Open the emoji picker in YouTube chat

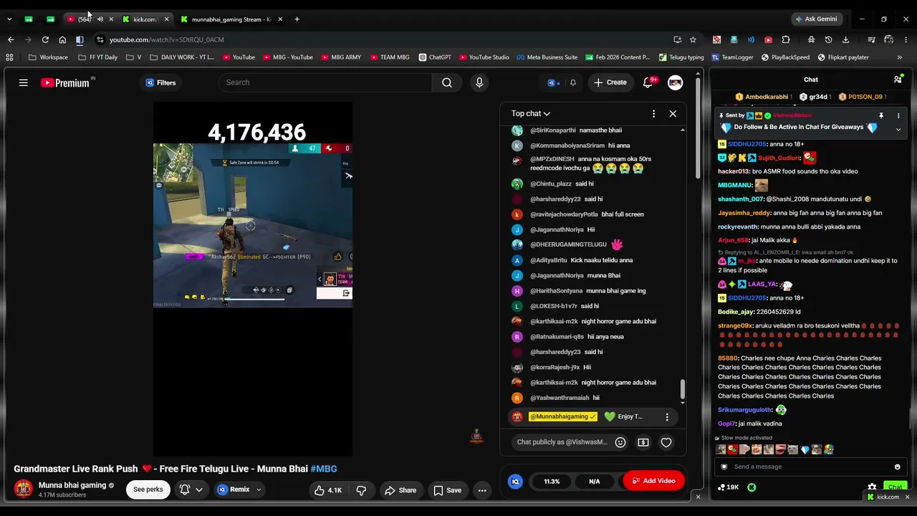pyautogui.click(x=620, y=442)
